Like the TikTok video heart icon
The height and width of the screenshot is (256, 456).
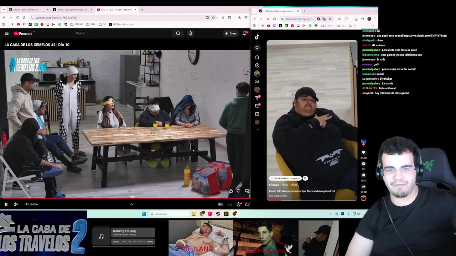click(x=363, y=152)
